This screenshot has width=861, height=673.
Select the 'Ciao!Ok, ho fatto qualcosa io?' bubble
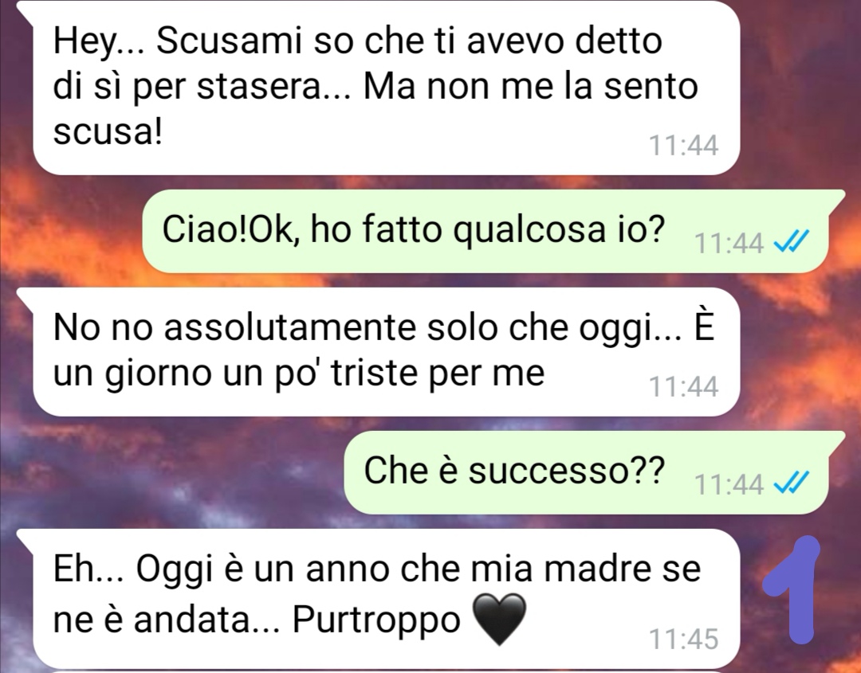point(493,231)
